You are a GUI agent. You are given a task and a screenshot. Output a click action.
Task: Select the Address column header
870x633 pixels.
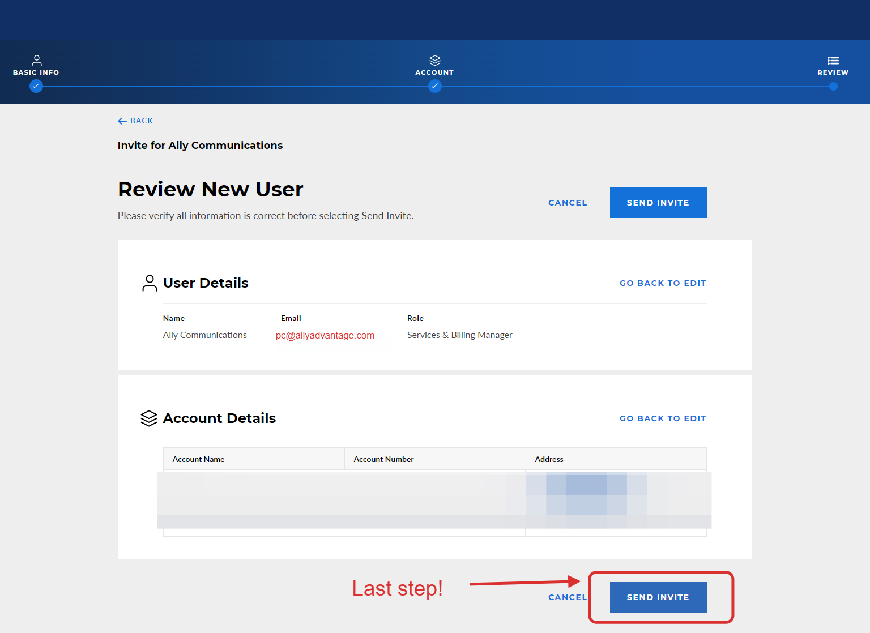(x=616, y=459)
